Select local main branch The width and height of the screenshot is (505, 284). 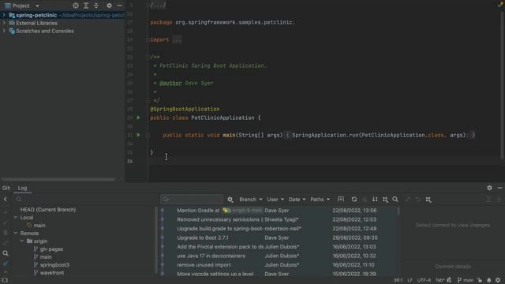click(x=39, y=226)
